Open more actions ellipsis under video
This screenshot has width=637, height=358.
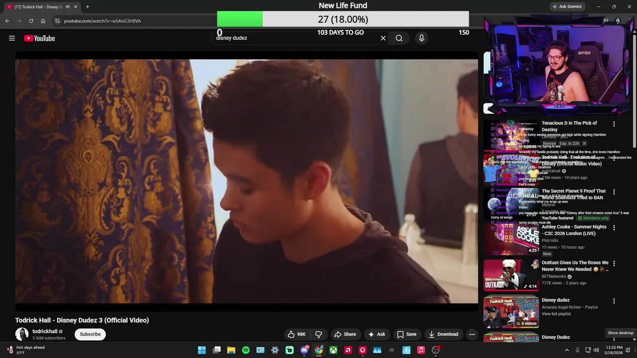472,334
